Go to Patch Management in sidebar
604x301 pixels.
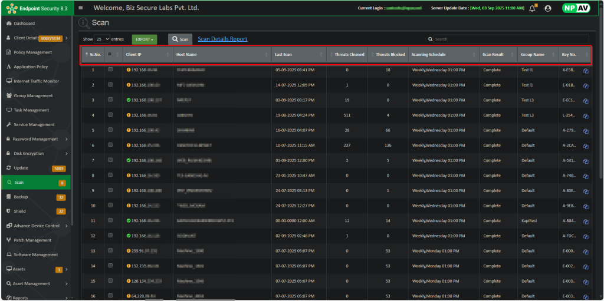click(32, 240)
